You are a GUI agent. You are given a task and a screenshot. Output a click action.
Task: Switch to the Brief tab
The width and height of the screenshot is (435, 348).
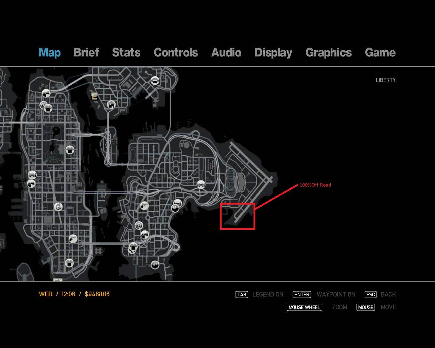point(86,53)
